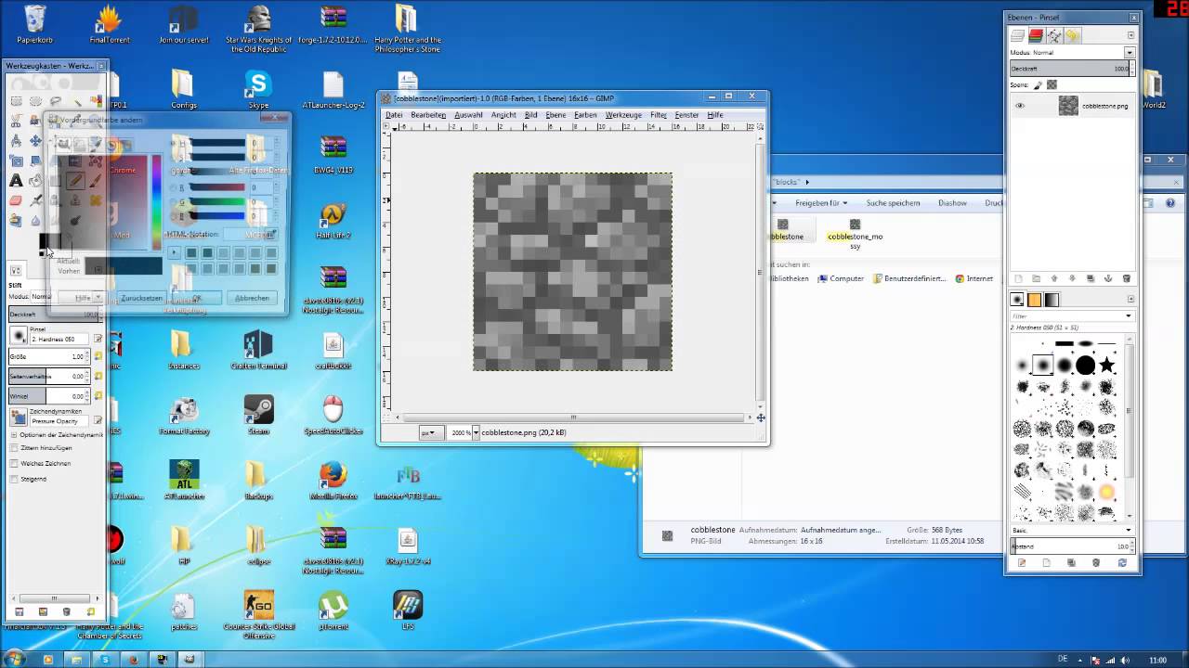
Task: Expand Optionen der Zeichendynamik
Action: tap(14, 434)
